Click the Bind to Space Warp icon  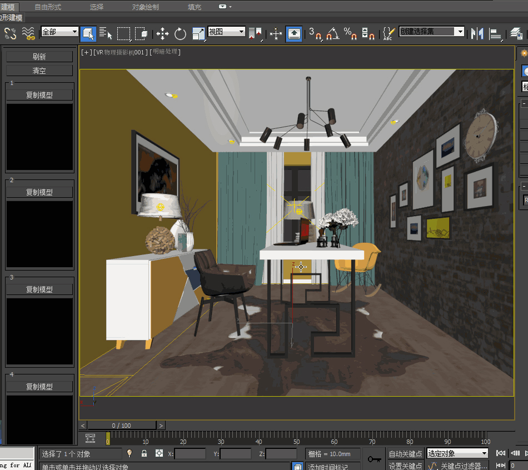[x=28, y=34]
